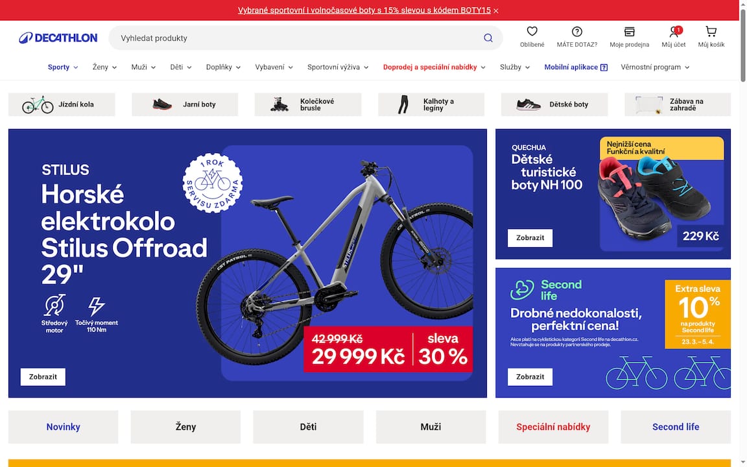Open Můj košík shopping cart icon
Screen dimensions: 747x467
[711, 31]
